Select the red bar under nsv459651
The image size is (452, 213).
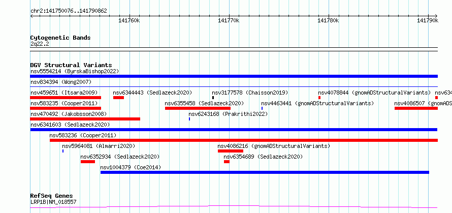66,98
